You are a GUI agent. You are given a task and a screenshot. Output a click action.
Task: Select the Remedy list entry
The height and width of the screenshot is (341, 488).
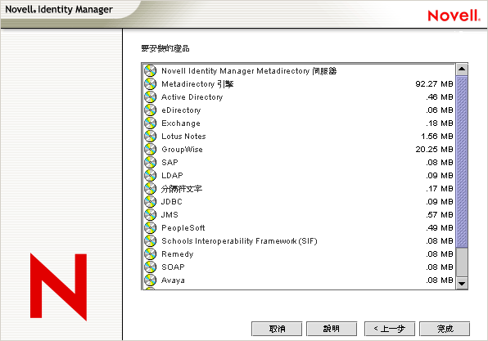click(x=299, y=254)
